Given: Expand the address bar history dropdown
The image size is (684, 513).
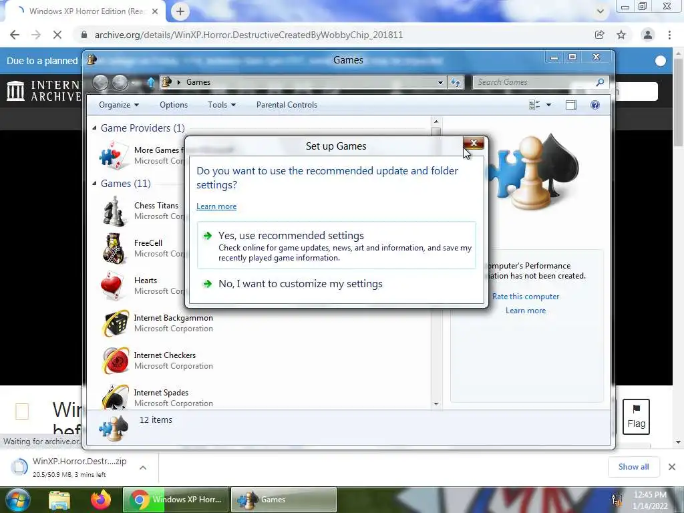Looking at the screenshot, I should tap(440, 82).
